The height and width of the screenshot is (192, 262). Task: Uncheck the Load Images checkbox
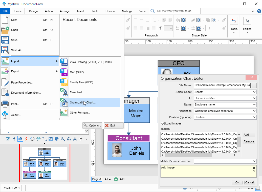pos(163,123)
